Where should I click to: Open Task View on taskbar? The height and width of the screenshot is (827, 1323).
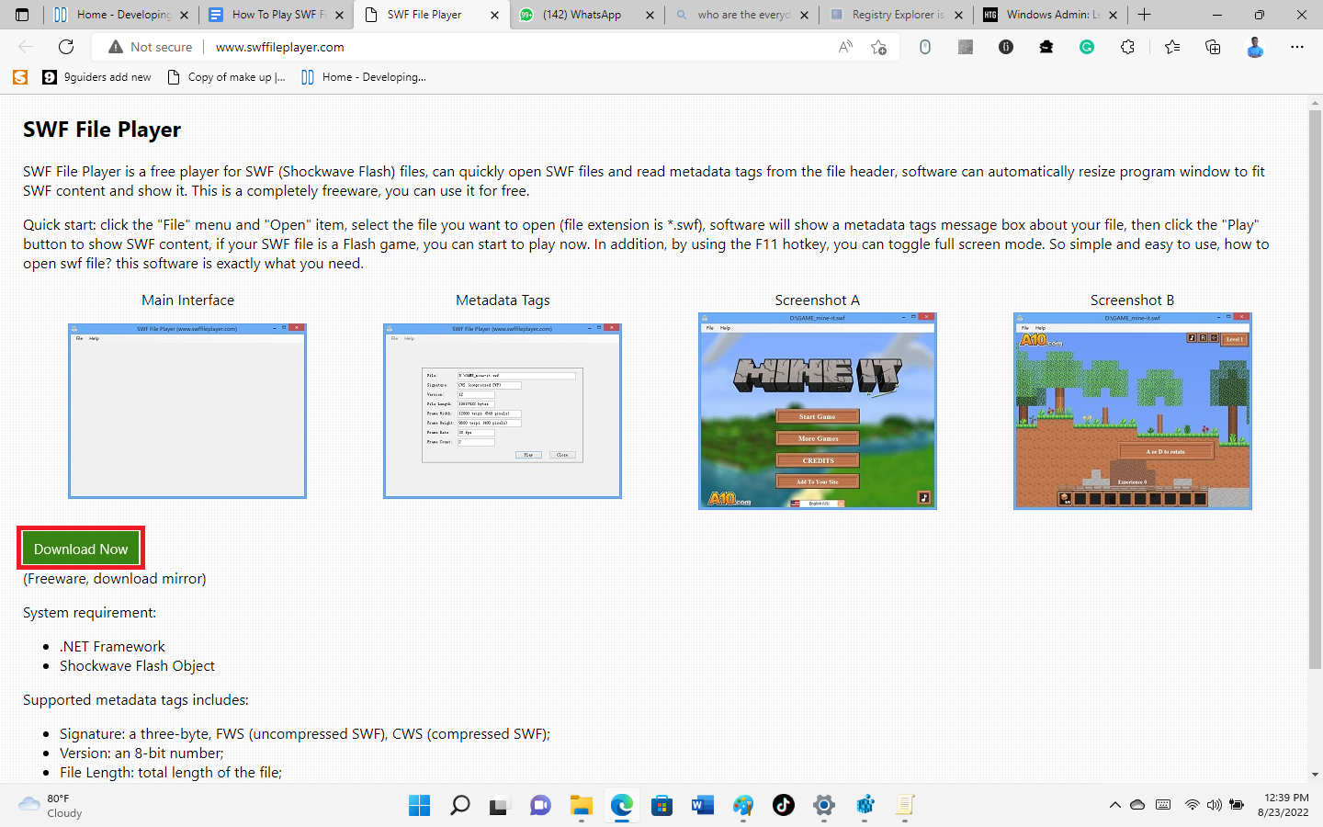(x=499, y=806)
